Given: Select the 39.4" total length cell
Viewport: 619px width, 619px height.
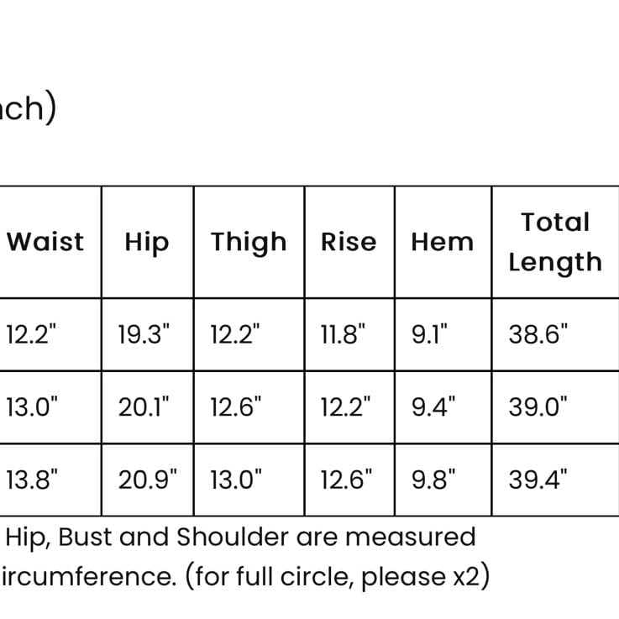Looking at the screenshot, I should [x=555, y=480].
